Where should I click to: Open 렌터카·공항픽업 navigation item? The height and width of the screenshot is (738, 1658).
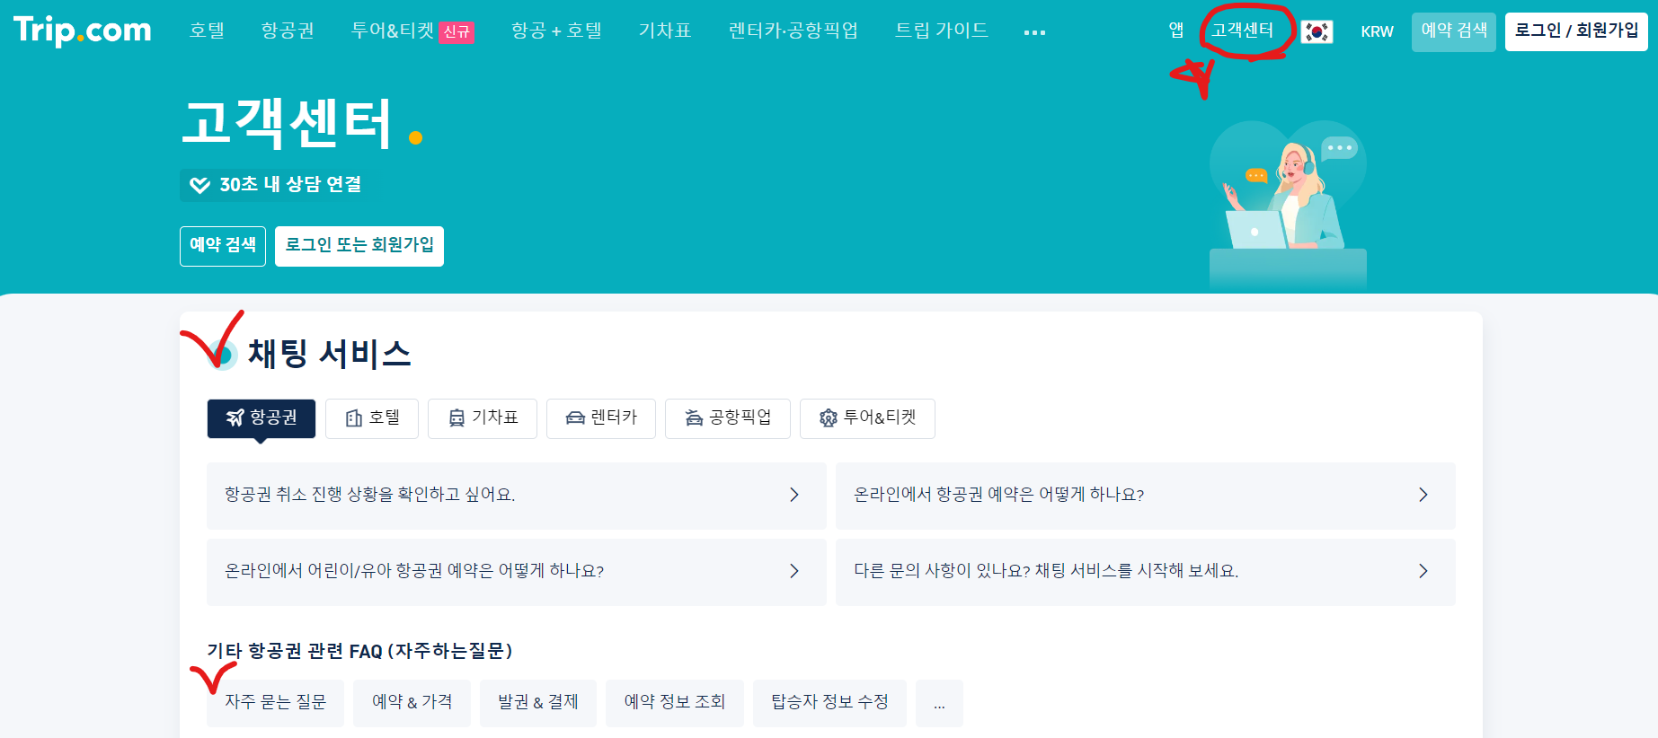pyautogui.click(x=794, y=31)
